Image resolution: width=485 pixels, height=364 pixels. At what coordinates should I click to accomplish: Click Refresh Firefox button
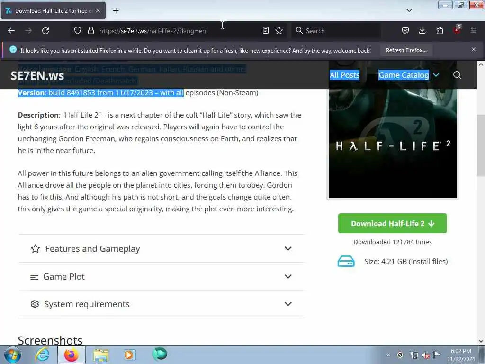tap(406, 50)
